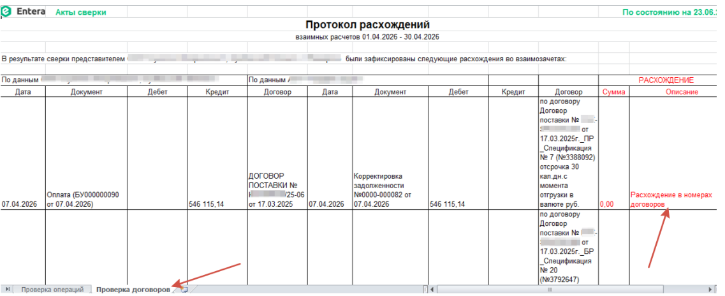Image resolution: width=725 pixels, height=296 pixels.
Task: Click the horizontal scrollbar left arrow
Action: 432,290
